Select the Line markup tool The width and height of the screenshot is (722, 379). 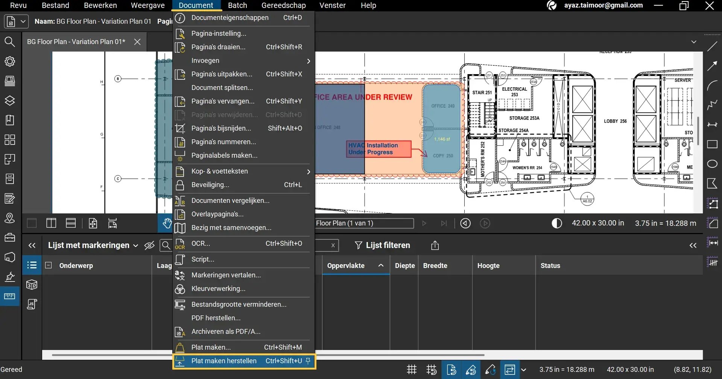712,47
